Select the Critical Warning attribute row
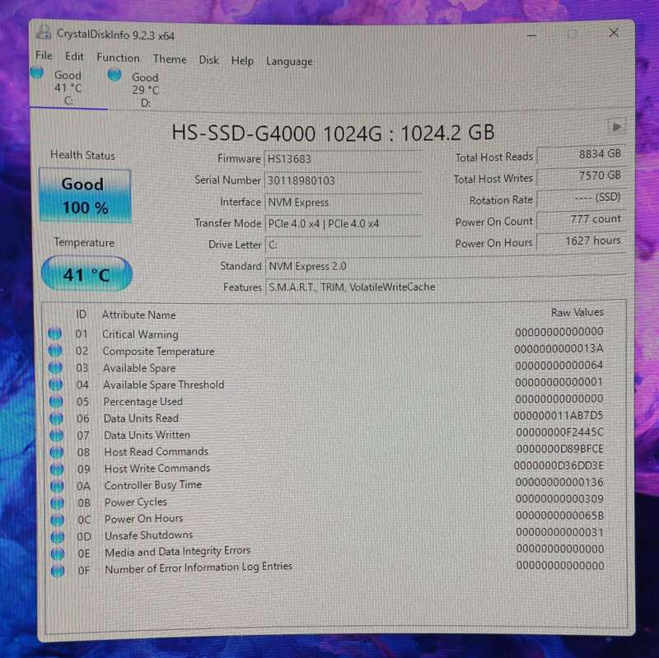This screenshot has width=659, height=658. click(x=325, y=334)
